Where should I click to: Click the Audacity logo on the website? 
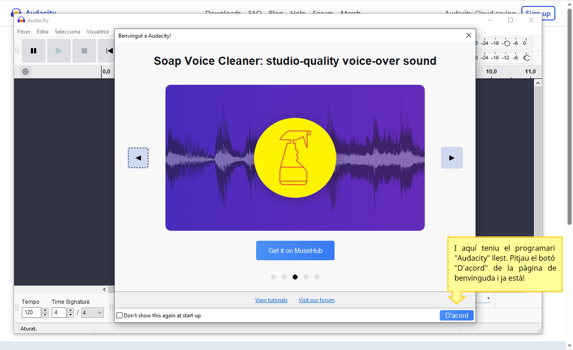pyautogui.click(x=16, y=12)
